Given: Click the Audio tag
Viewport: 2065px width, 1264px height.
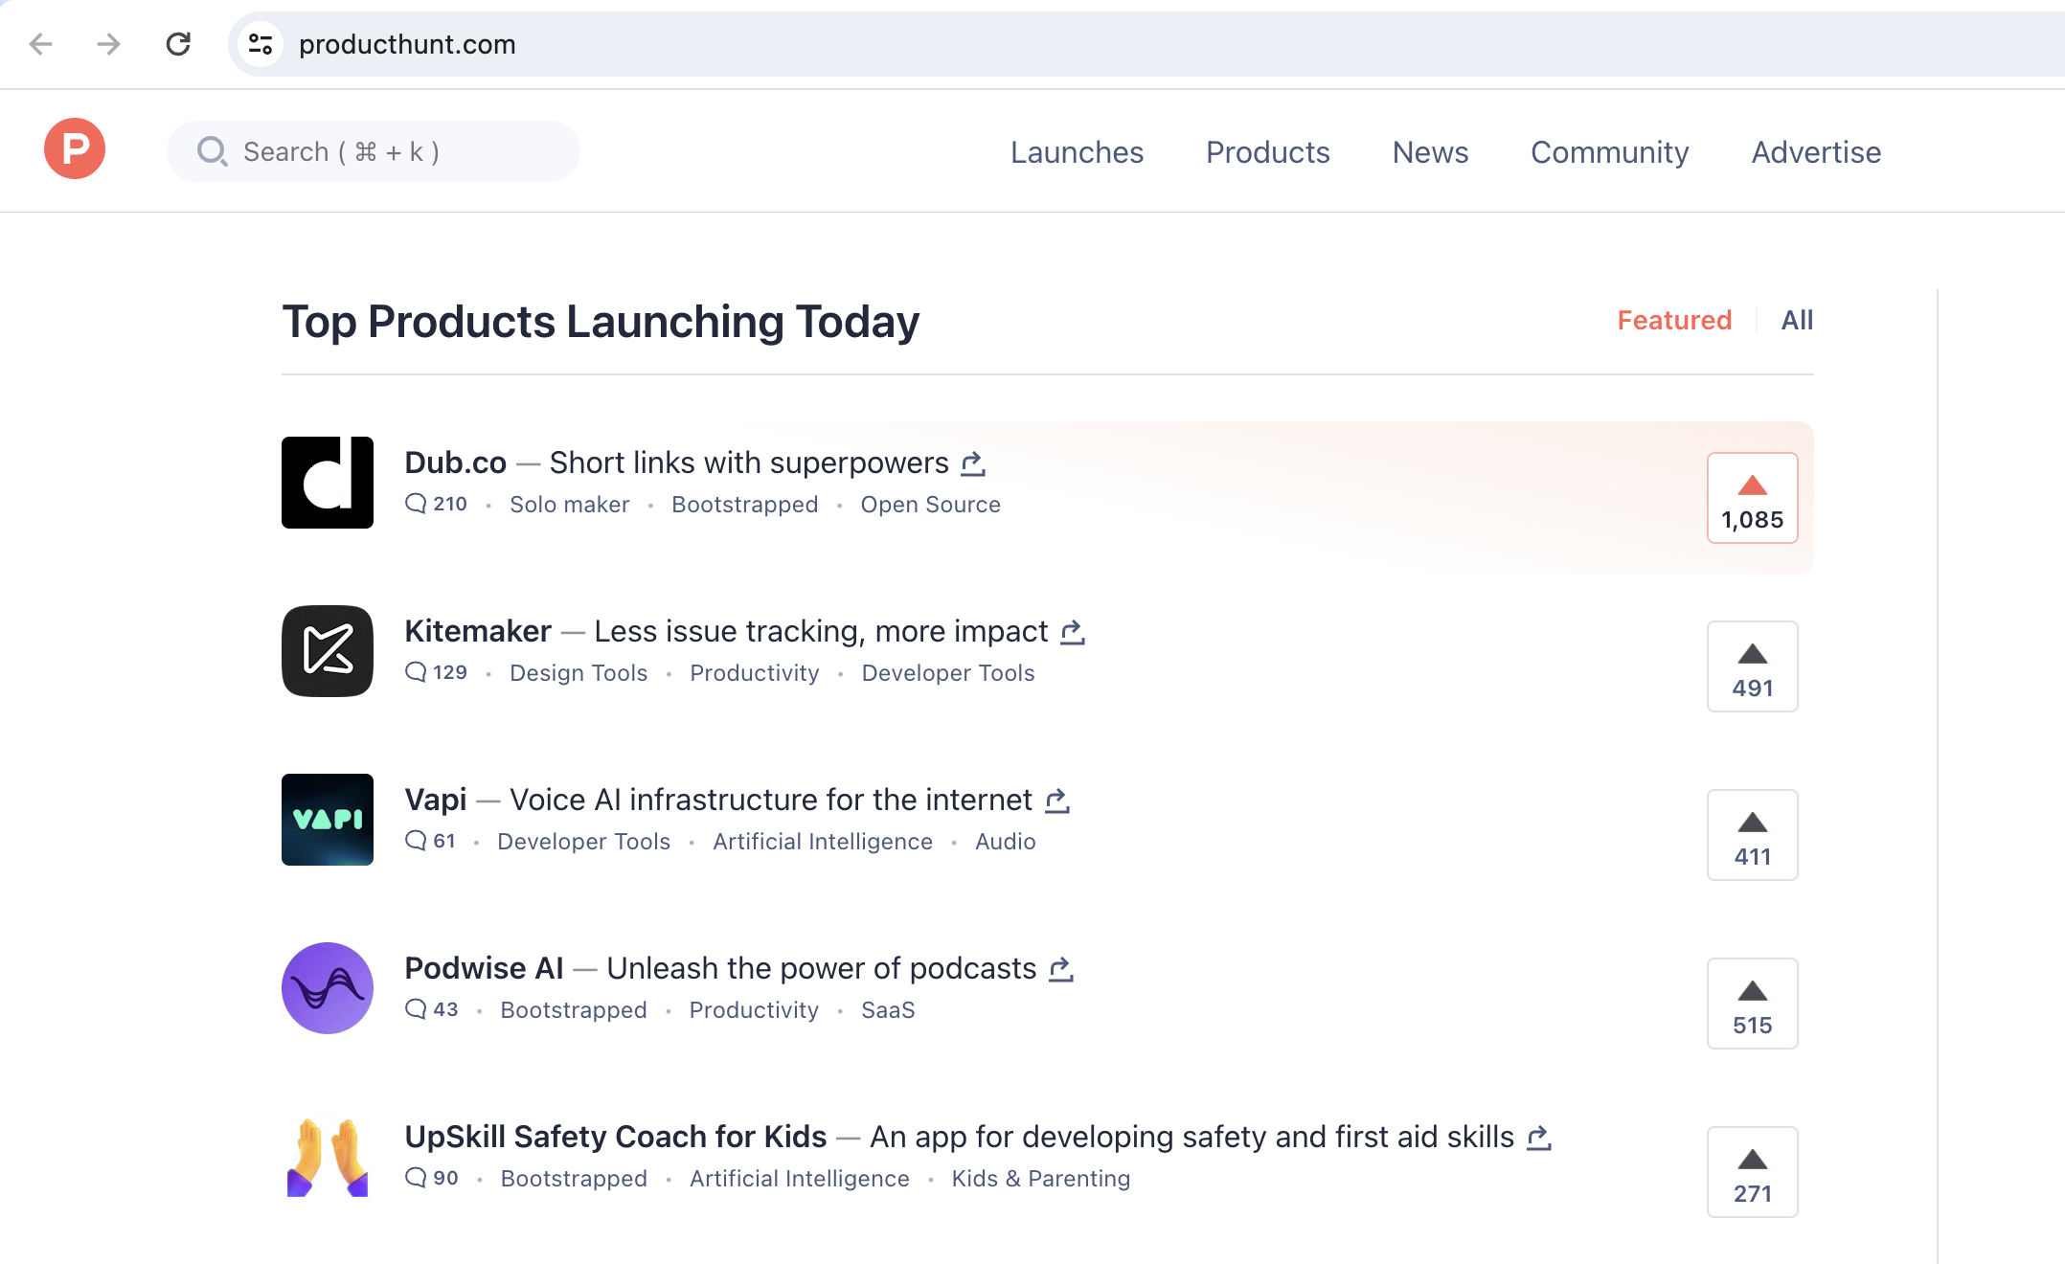Looking at the screenshot, I should [x=1005, y=842].
